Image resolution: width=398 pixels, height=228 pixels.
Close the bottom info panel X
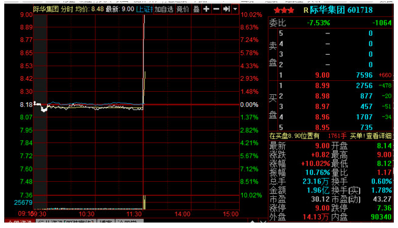[263, 222]
